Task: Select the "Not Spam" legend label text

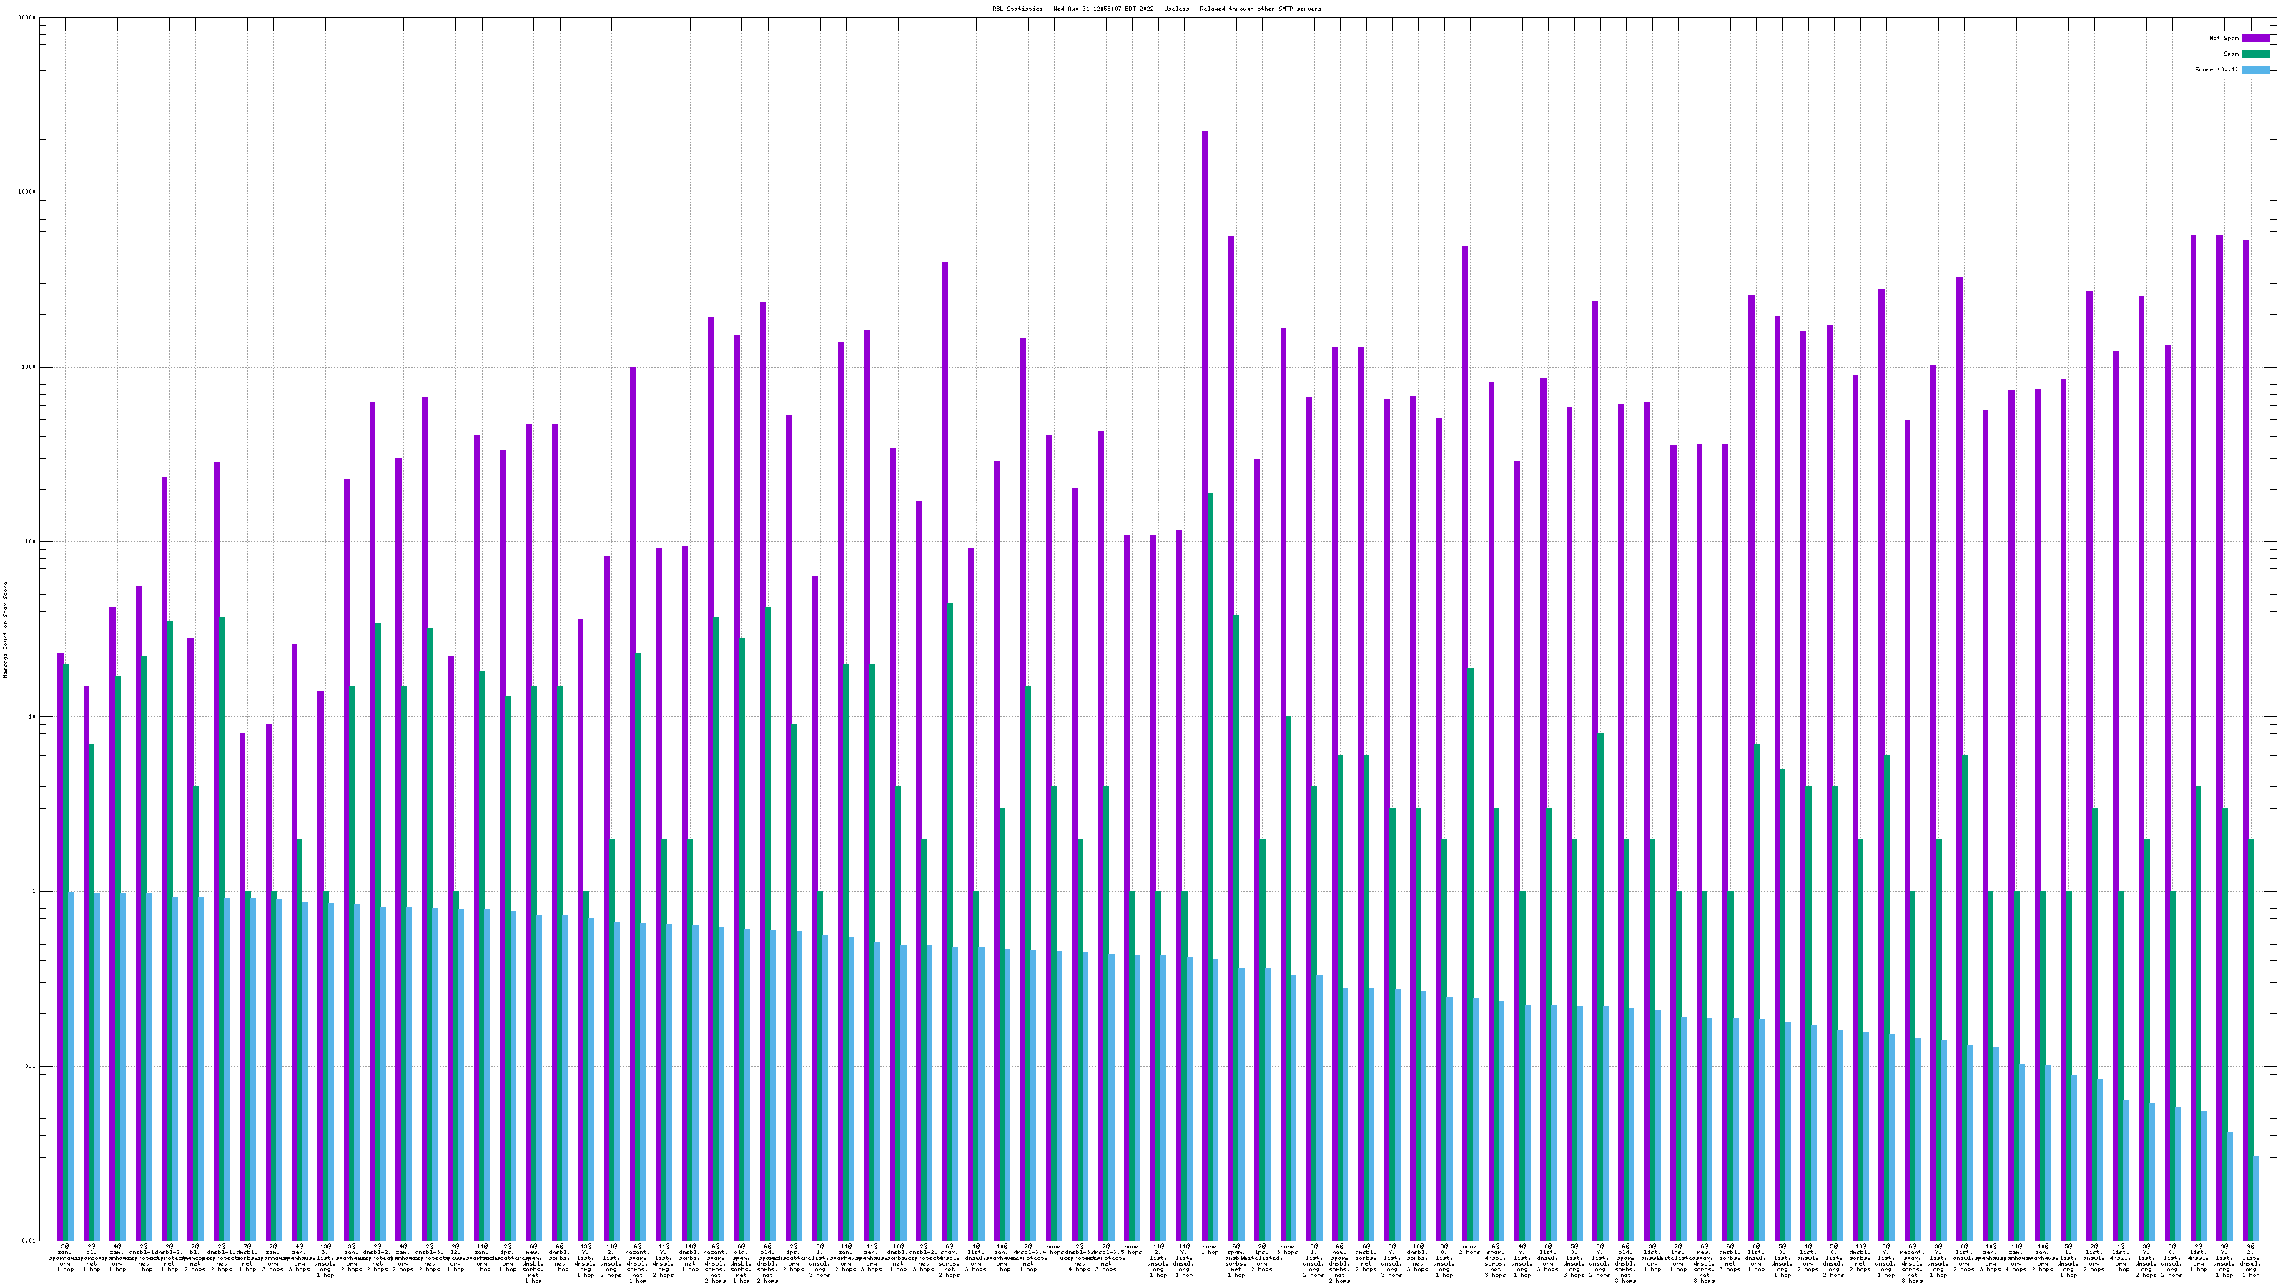Action: (2224, 38)
